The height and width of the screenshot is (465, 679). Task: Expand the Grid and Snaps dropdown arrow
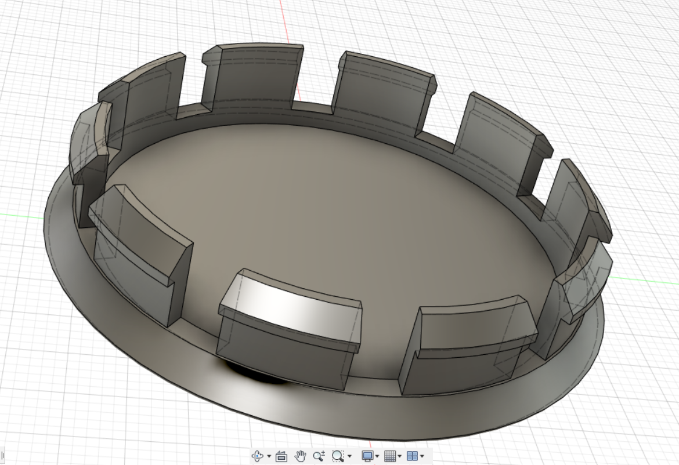[x=399, y=457]
